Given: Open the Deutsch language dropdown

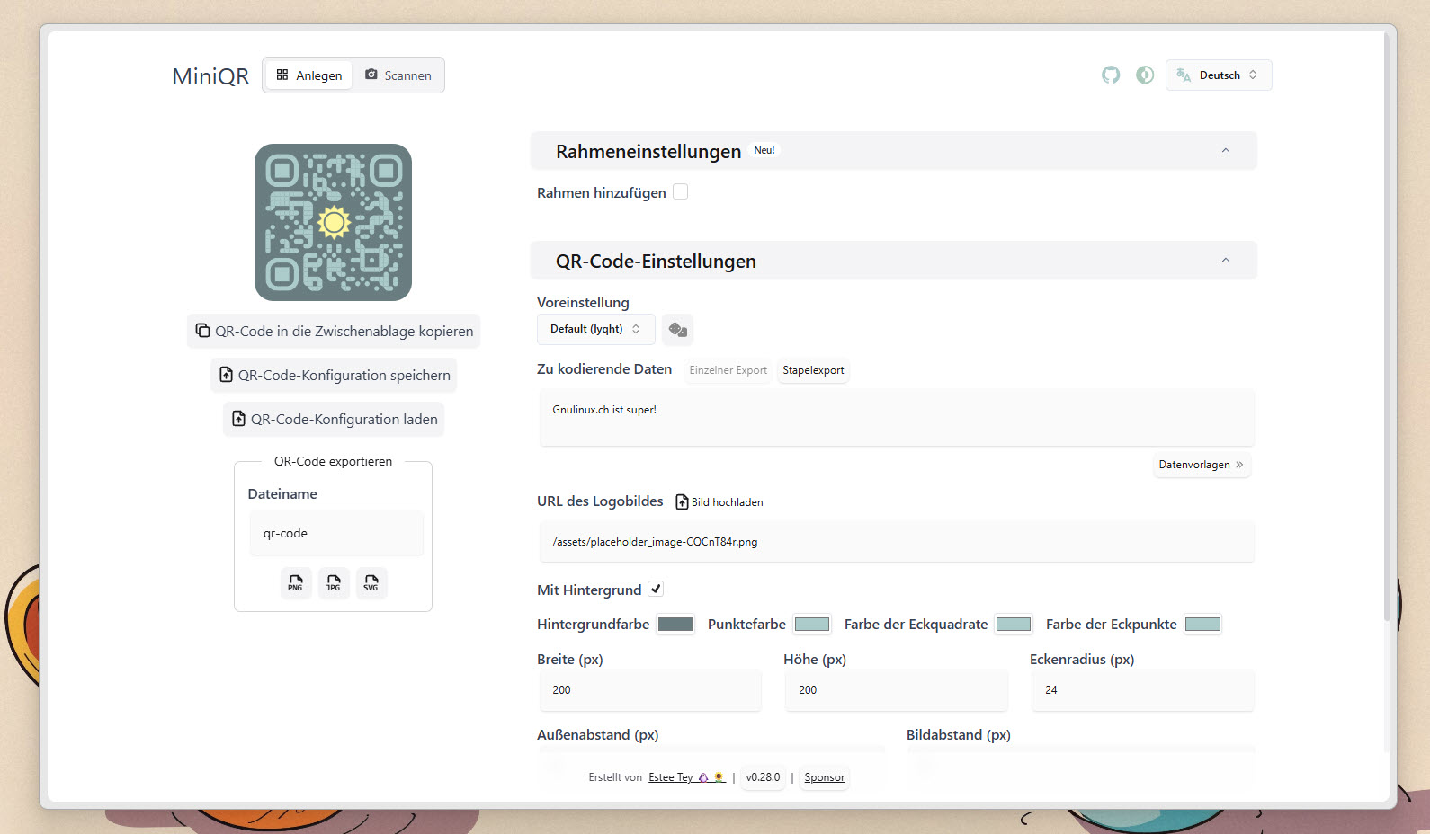Looking at the screenshot, I should 1219,75.
